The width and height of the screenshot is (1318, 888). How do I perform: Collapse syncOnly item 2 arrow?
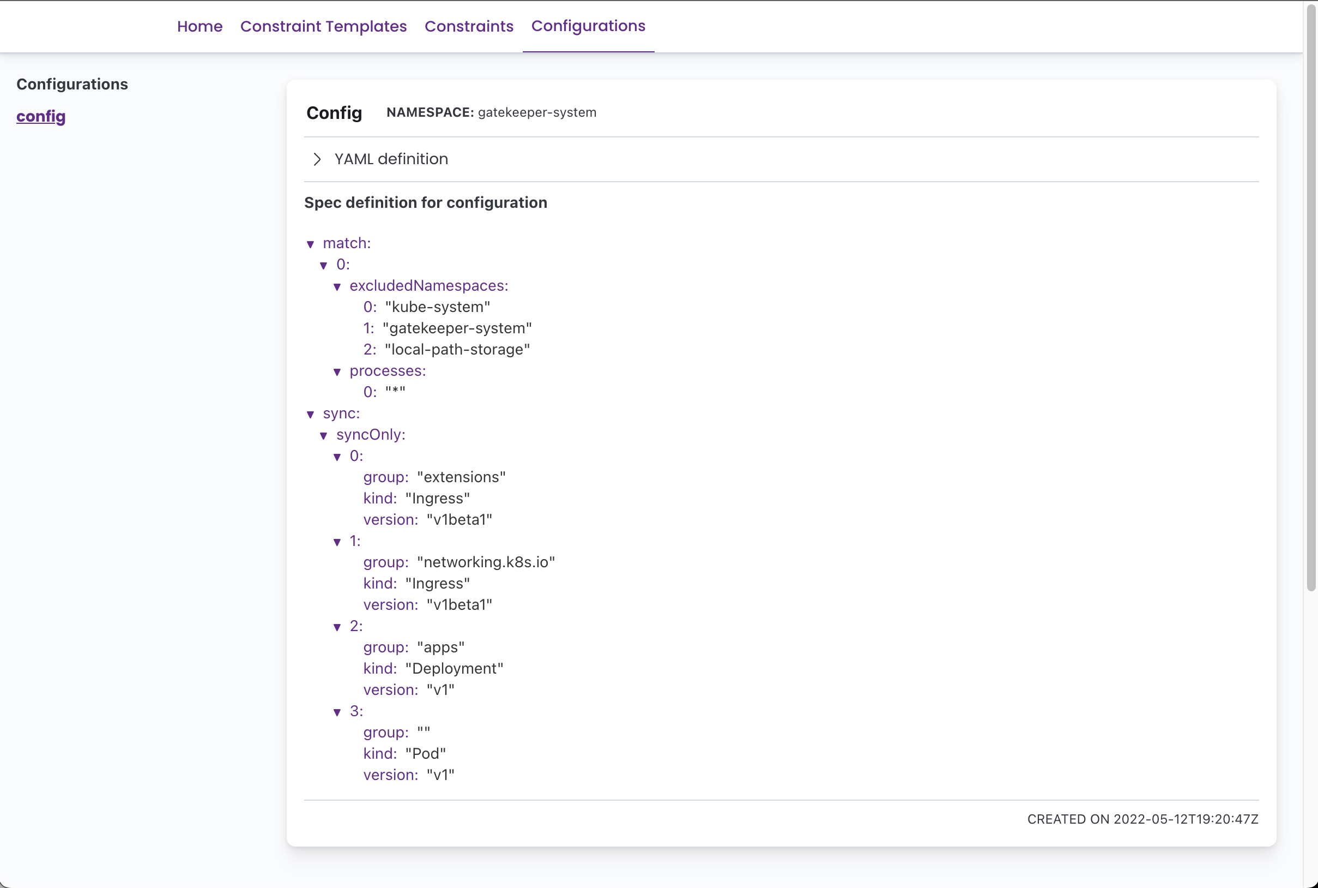(337, 627)
